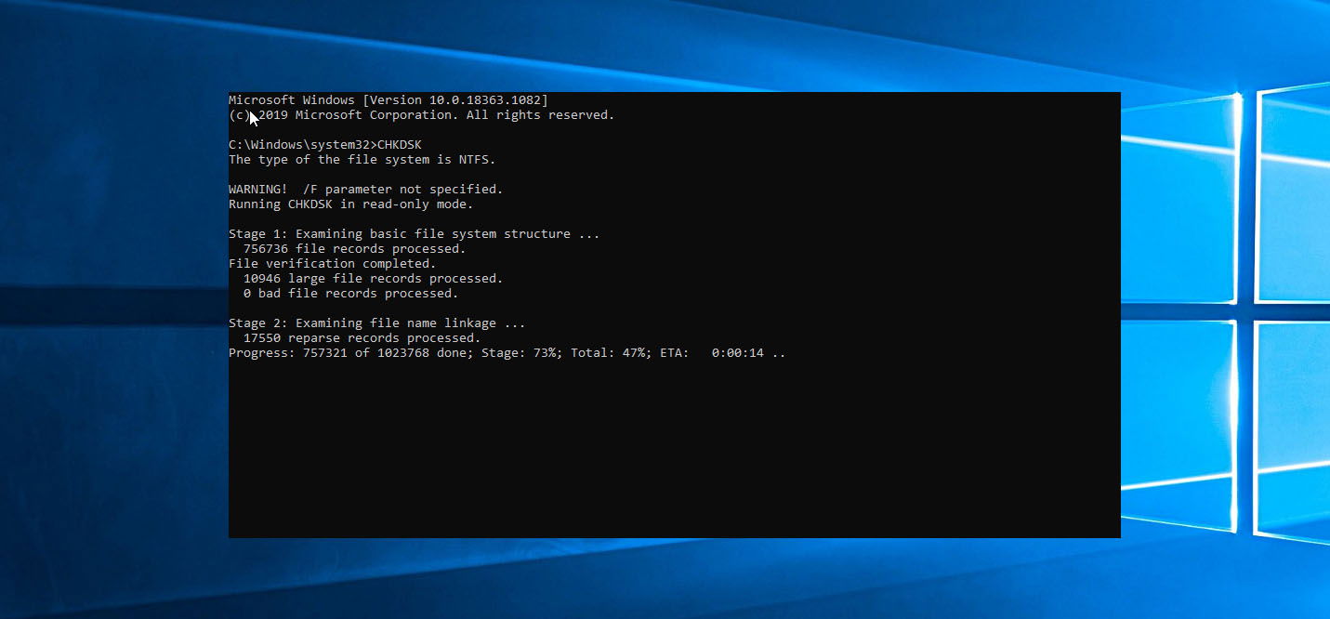The width and height of the screenshot is (1330, 619).
Task: Click the 'Progress: 757321 of 1023768 done' line
Action: [x=507, y=353]
